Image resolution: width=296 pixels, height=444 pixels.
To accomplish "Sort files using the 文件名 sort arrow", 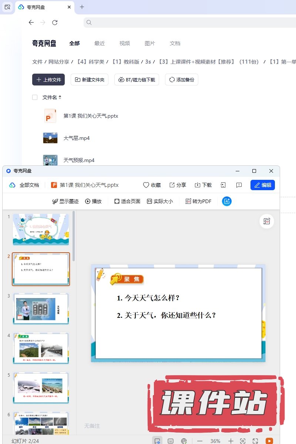I will click(60, 97).
